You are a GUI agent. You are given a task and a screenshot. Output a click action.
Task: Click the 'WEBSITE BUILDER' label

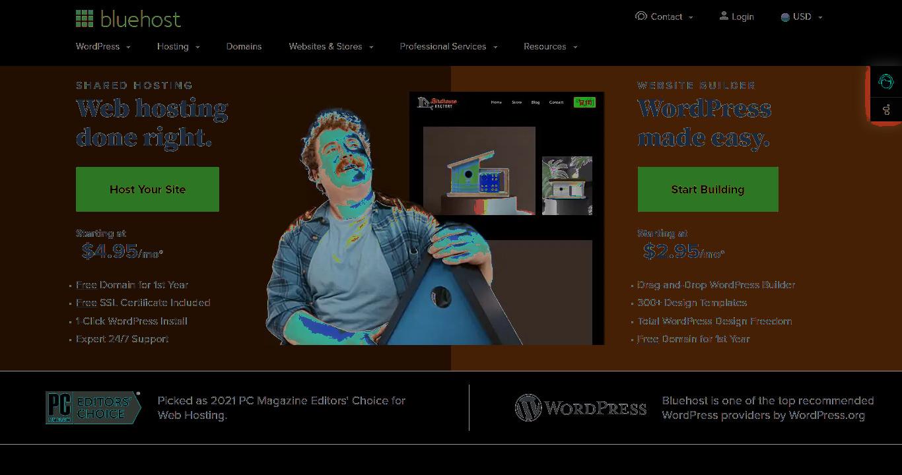pos(696,85)
